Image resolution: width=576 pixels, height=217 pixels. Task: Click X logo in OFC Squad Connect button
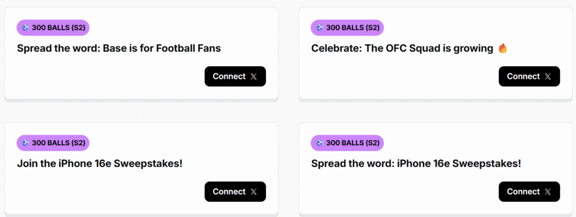click(548, 76)
